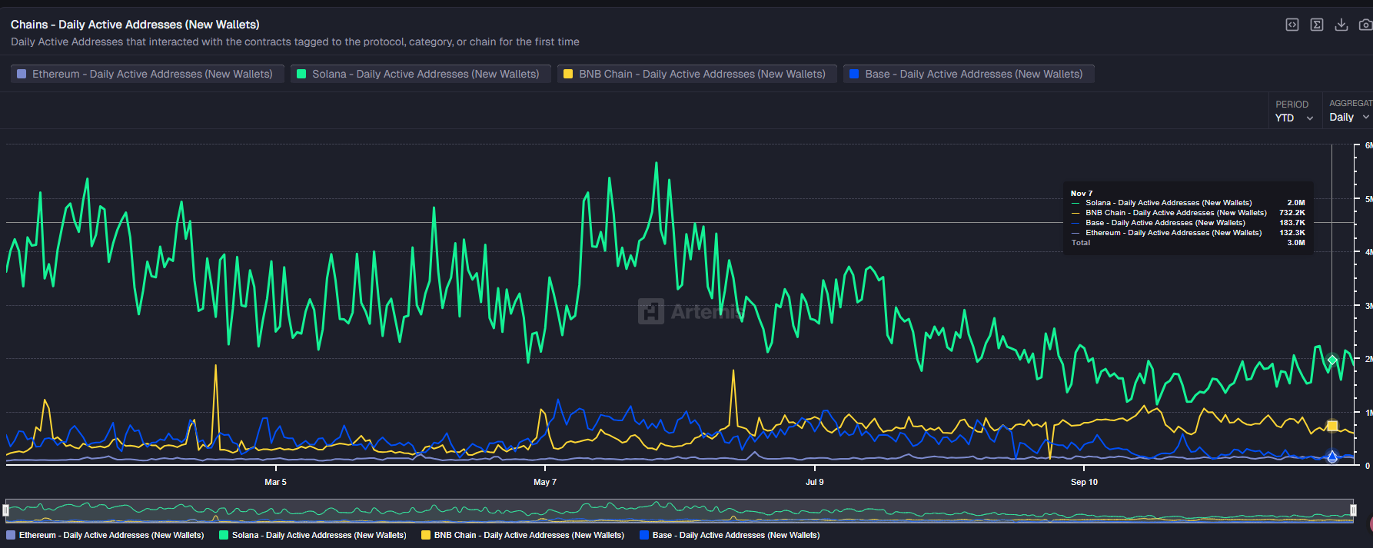This screenshot has width=1373, height=548.
Task: Toggle Ethereum series in bottom legend
Action: tap(105, 535)
